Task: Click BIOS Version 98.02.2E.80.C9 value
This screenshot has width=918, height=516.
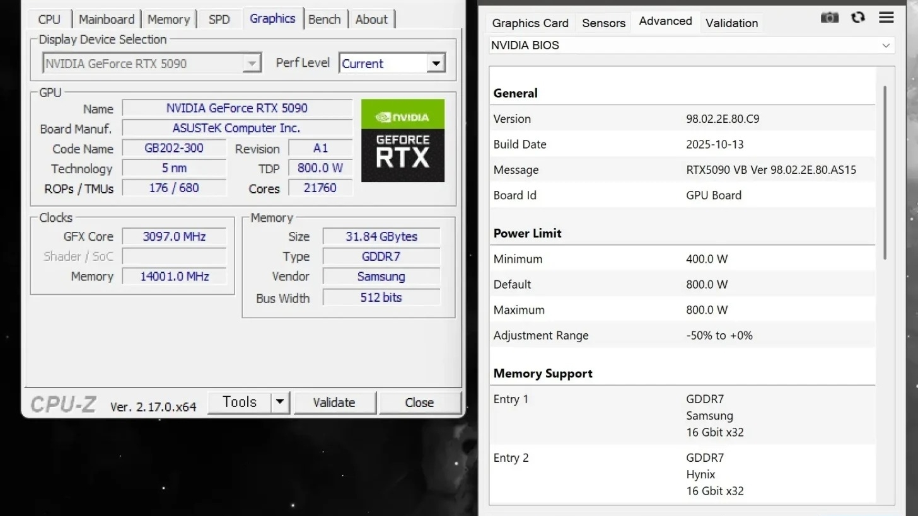Action: [x=723, y=118]
